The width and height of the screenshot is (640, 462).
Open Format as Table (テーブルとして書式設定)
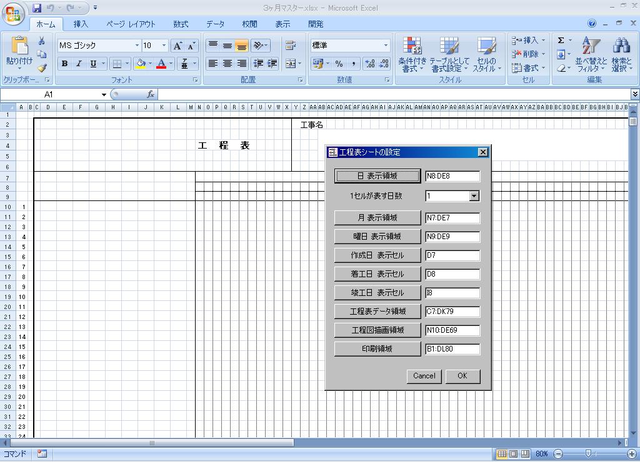coord(449,55)
